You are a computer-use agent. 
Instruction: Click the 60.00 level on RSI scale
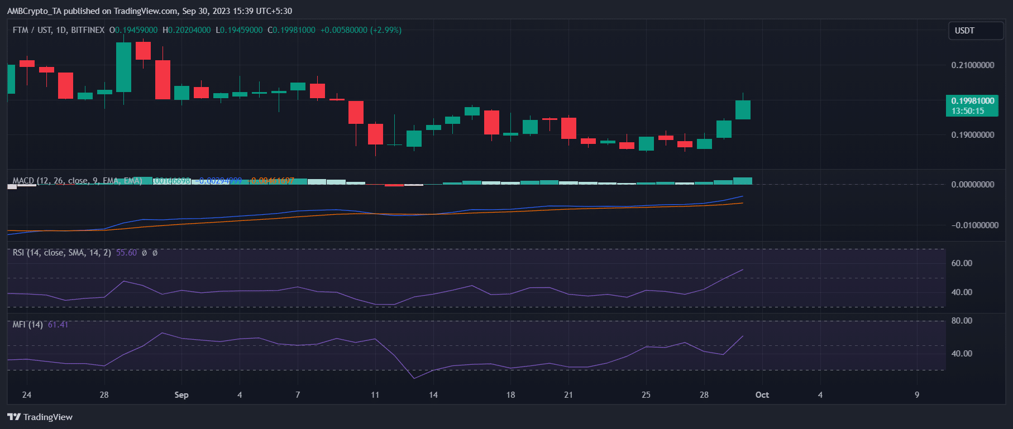[x=962, y=263]
